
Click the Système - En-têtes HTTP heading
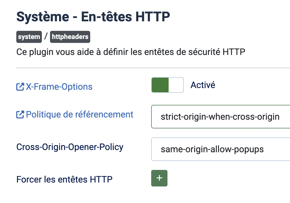click(93, 17)
